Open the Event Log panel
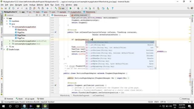 [185, 99]
